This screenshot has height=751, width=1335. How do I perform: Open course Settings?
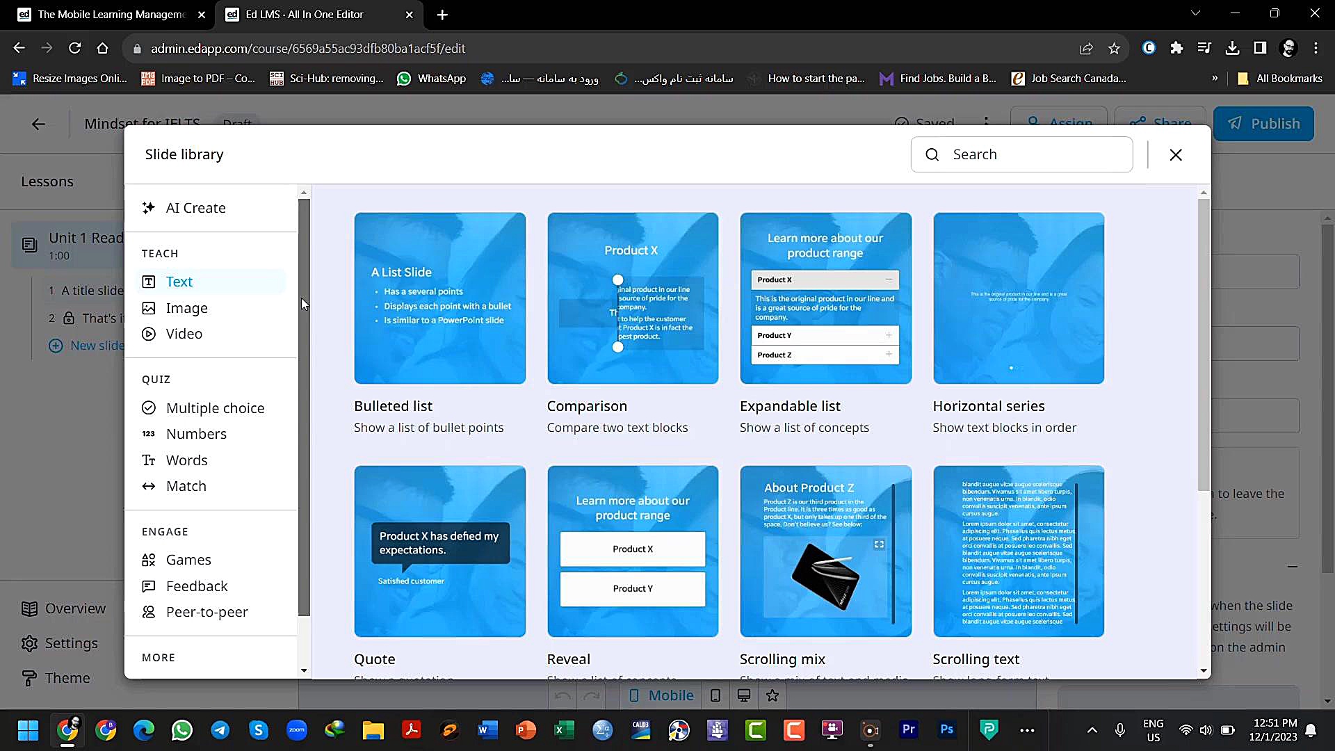60,643
